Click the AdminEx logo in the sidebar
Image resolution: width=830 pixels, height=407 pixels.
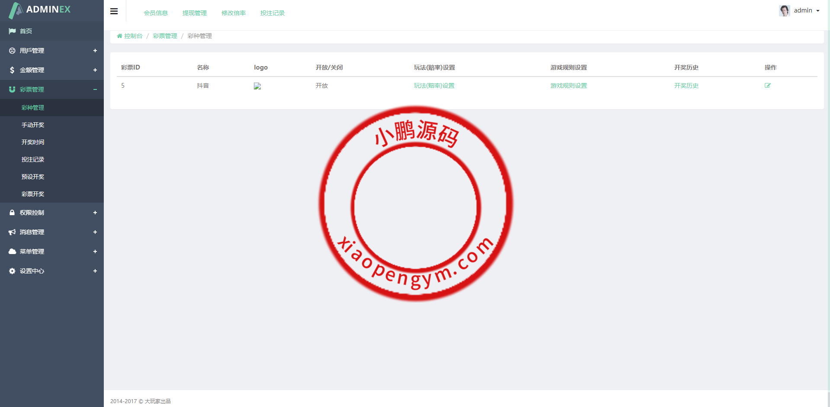(40, 10)
